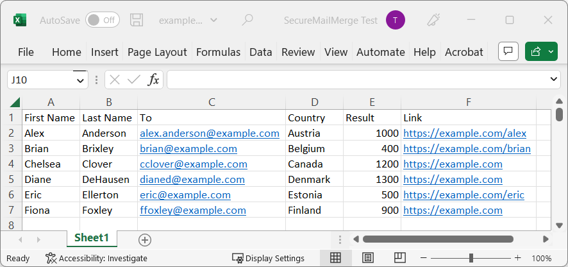Add a new sheet with plus icon

point(145,239)
